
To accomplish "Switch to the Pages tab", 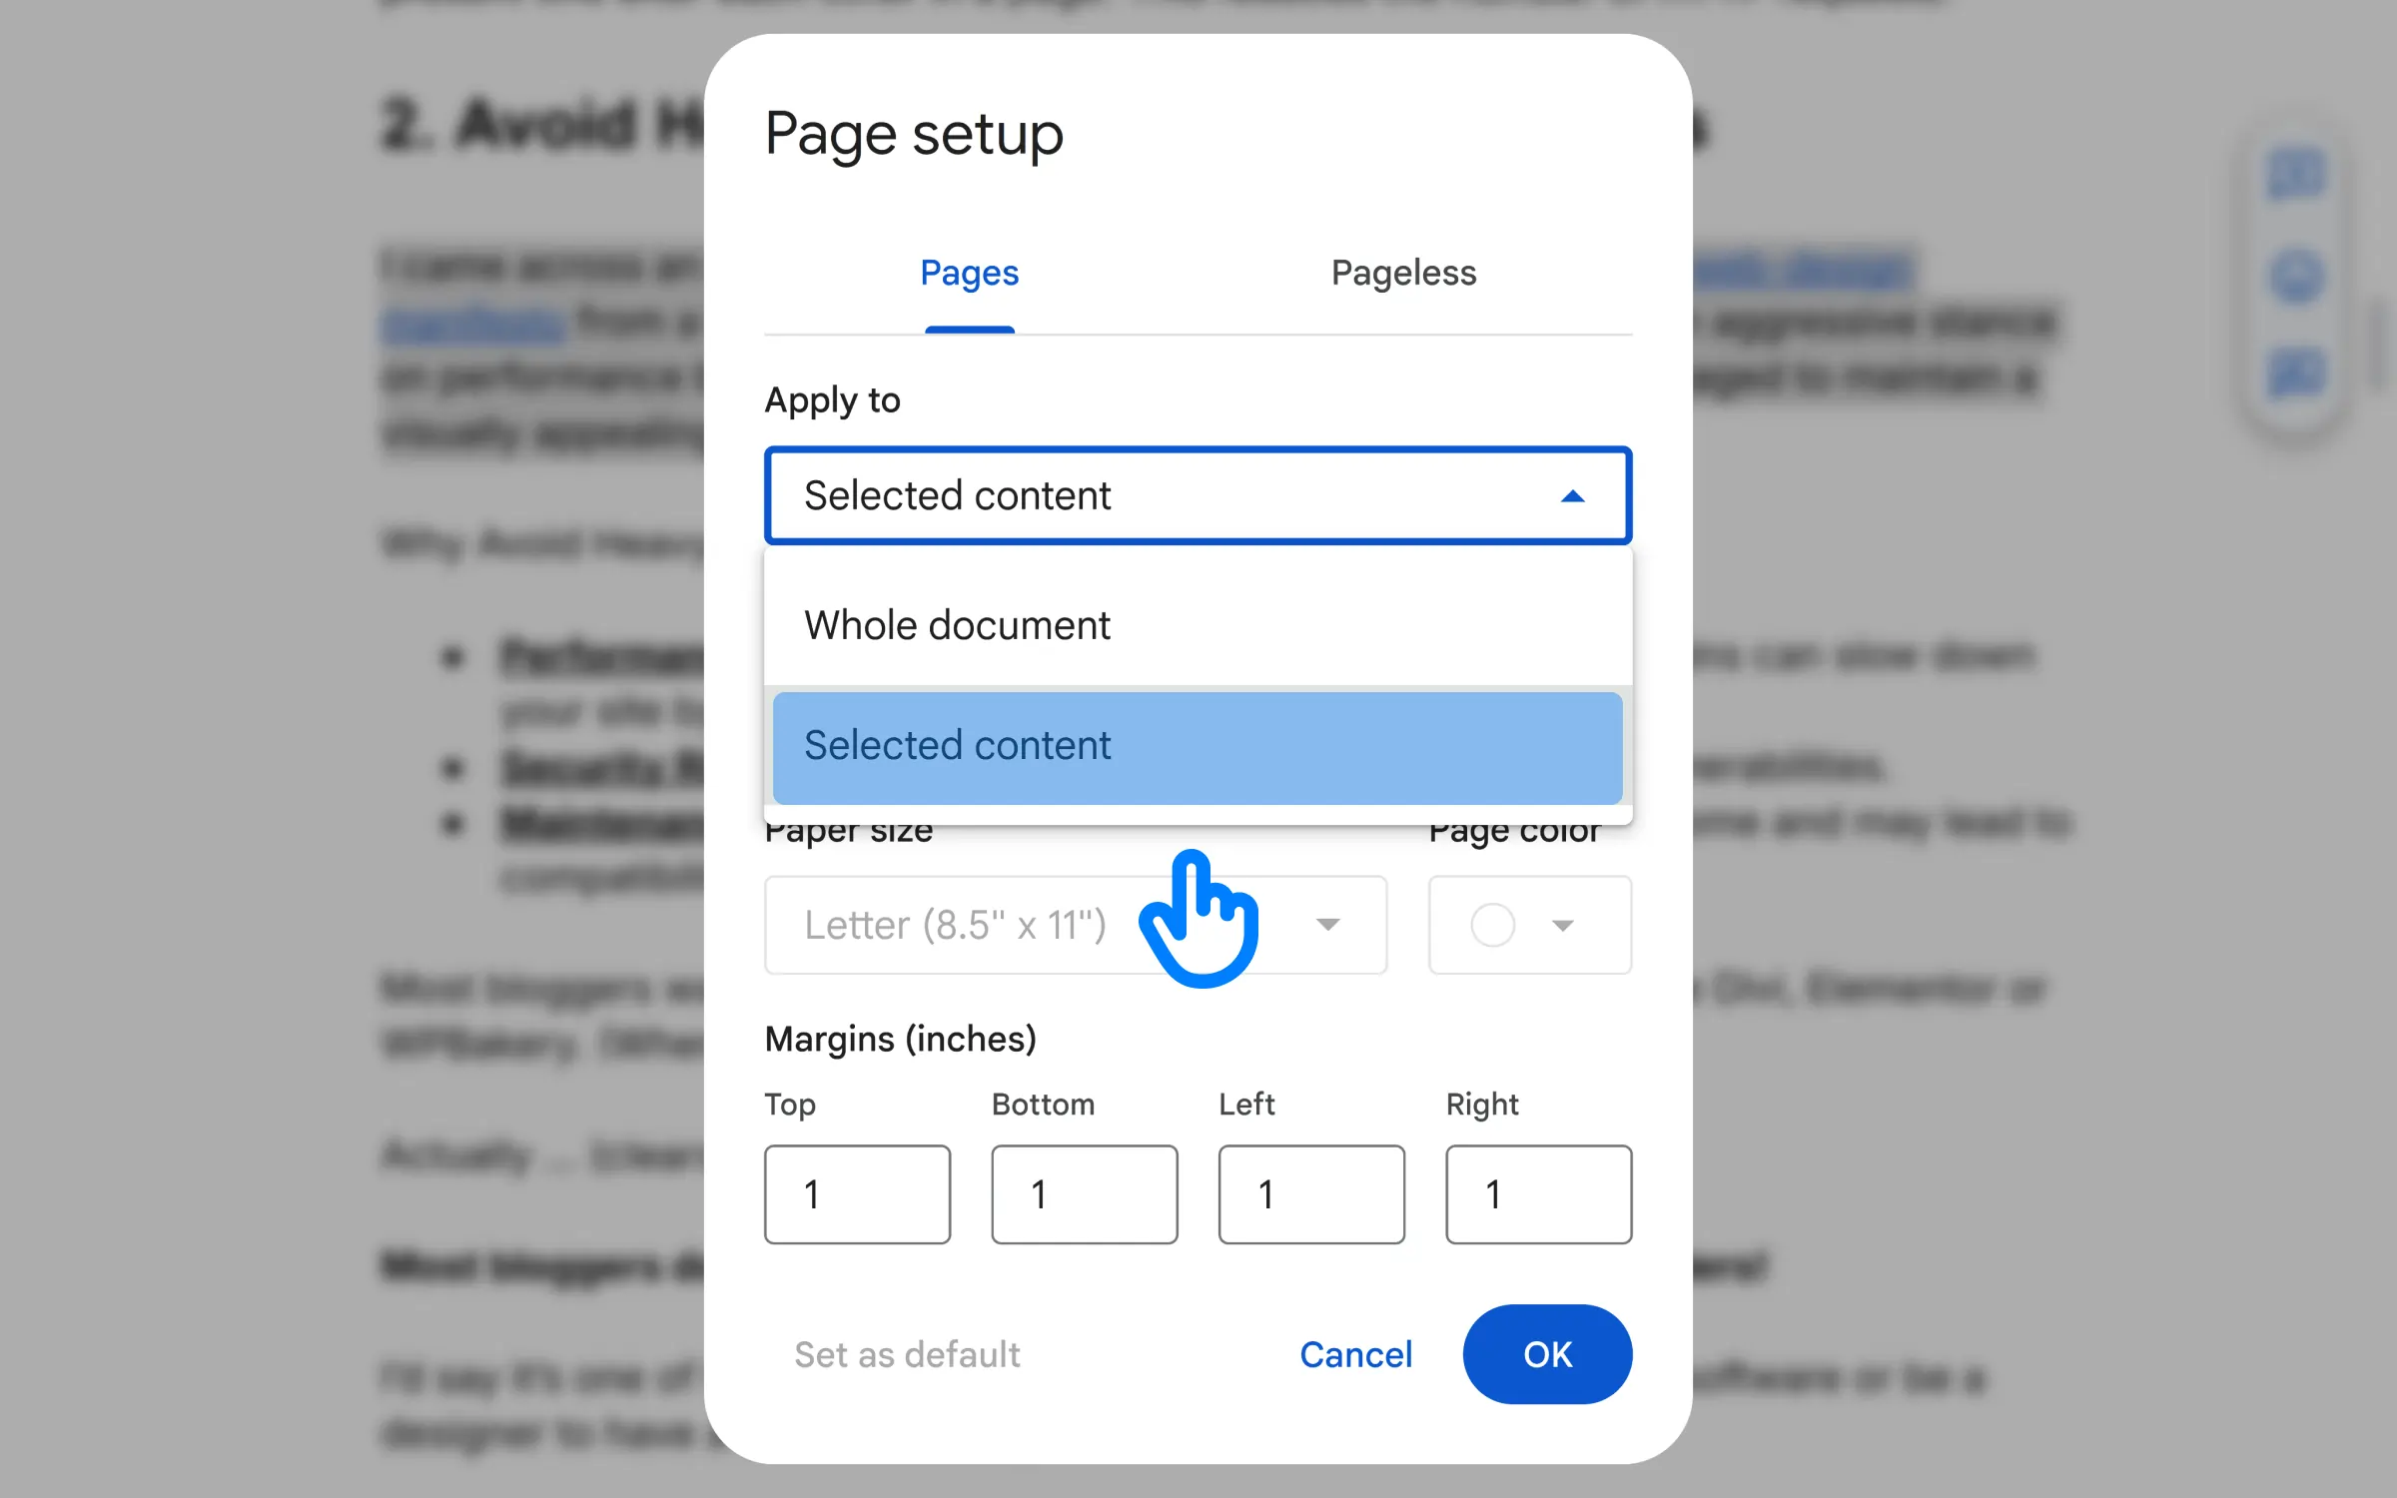I will [x=968, y=273].
